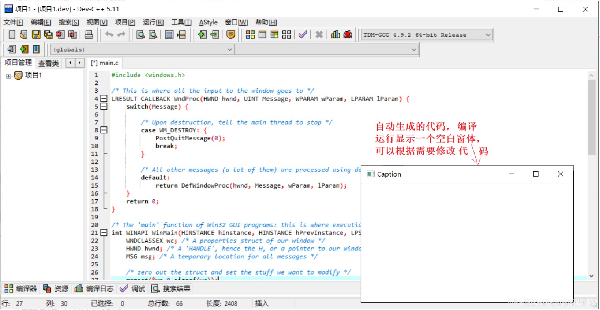Click the Goto Bookmarks blue book icon
The image size is (600, 310).
click(36, 49)
